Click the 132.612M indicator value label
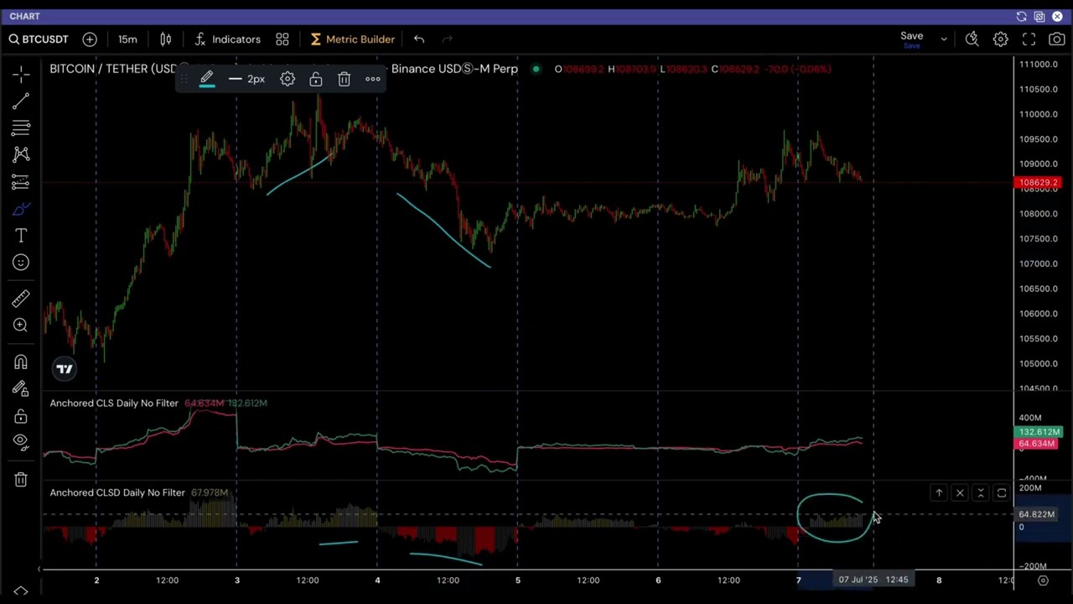This screenshot has height=604, width=1073. [1038, 432]
